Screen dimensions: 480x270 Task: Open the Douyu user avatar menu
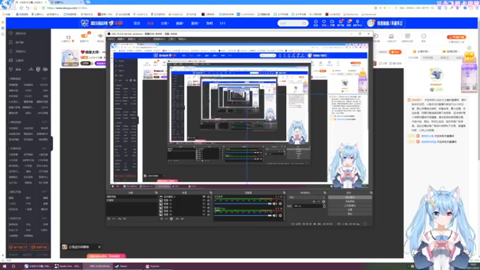(371, 23)
